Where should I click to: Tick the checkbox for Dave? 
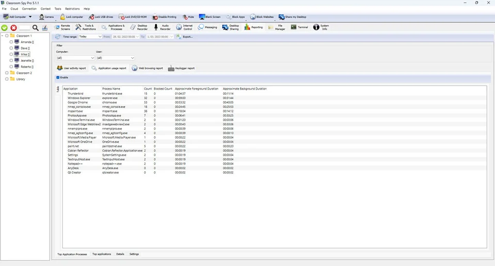tap(11, 48)
